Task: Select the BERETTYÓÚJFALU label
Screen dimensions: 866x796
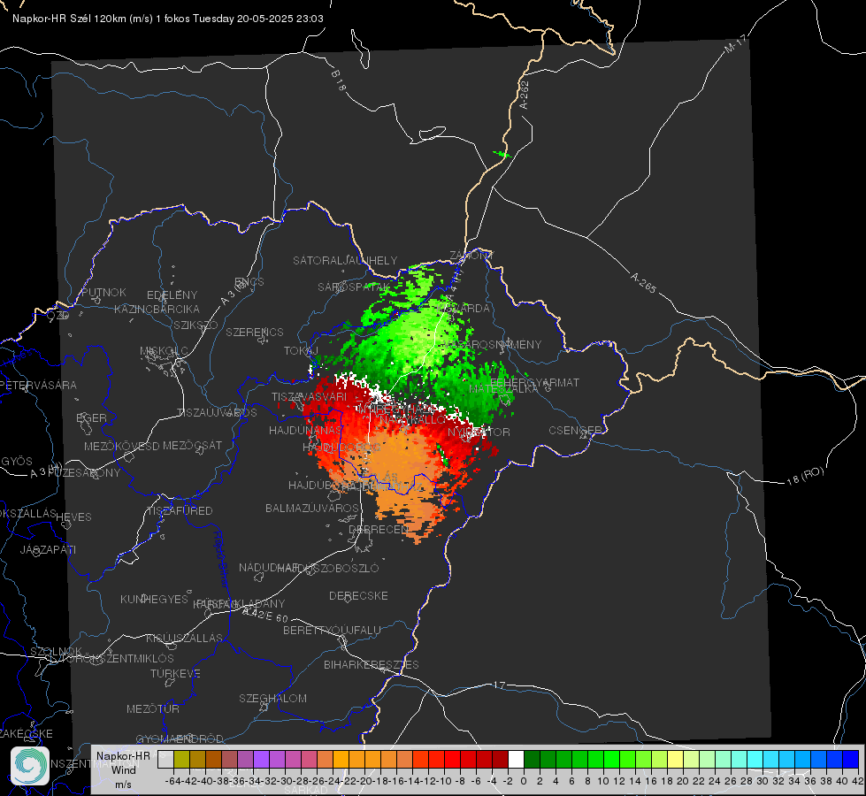Action: pos(332,631)
